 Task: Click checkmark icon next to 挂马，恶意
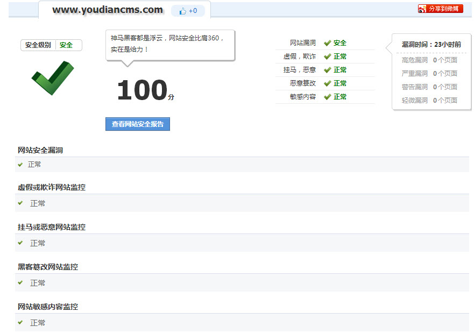(x=327, y=70)
